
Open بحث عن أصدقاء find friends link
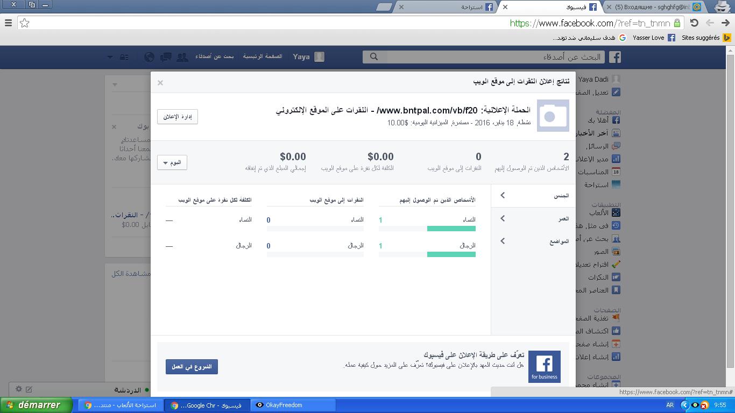point(214,56)
